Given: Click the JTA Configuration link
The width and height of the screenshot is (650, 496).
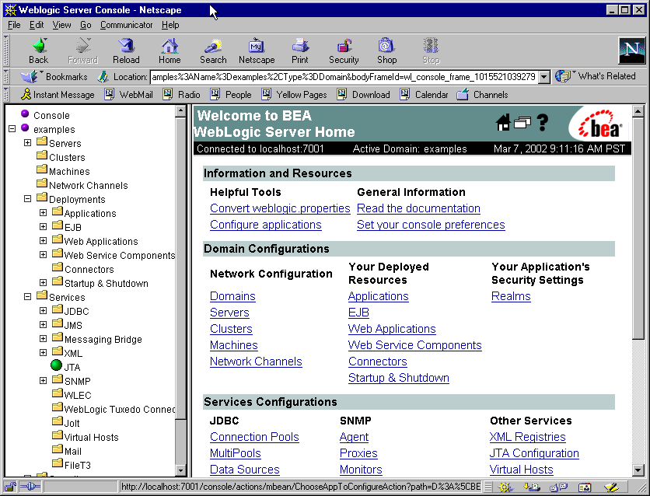Looking at the screenshot, I should pyautogui.click(x=534, y=453).
